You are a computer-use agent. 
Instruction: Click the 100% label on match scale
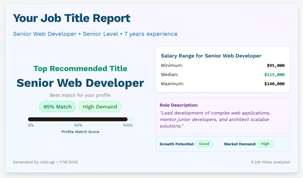[x=128, y=125]
